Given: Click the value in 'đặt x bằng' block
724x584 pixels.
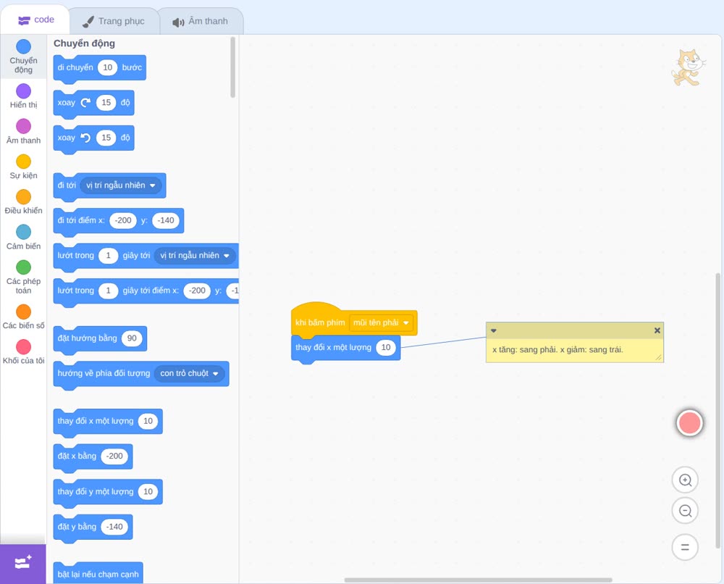Looking at the screenshot, I should (114, 456).
